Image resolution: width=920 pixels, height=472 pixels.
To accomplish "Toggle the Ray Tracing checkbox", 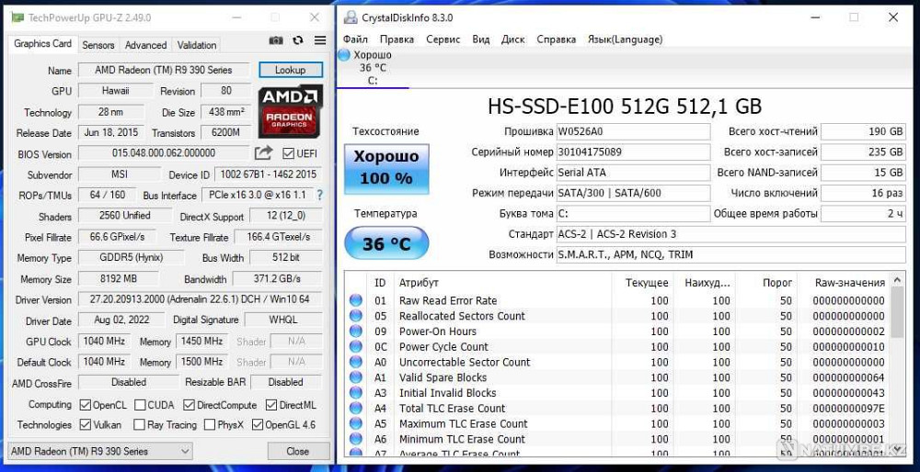I will click(140, 424).
